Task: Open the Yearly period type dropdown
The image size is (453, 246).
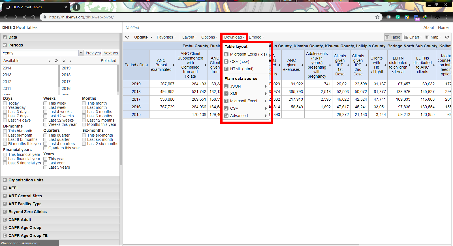Action: 81,53
